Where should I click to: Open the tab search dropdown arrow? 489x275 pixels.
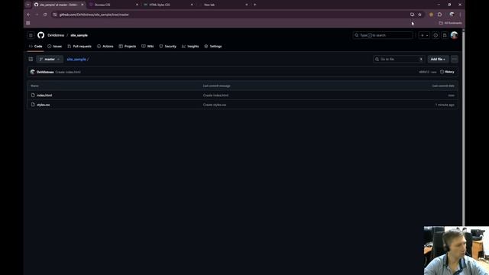pos(28,5)
